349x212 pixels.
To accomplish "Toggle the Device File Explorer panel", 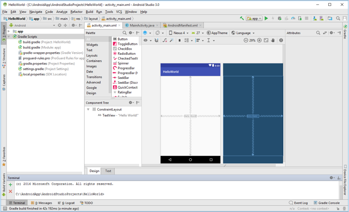I will [x=345, y=180].
